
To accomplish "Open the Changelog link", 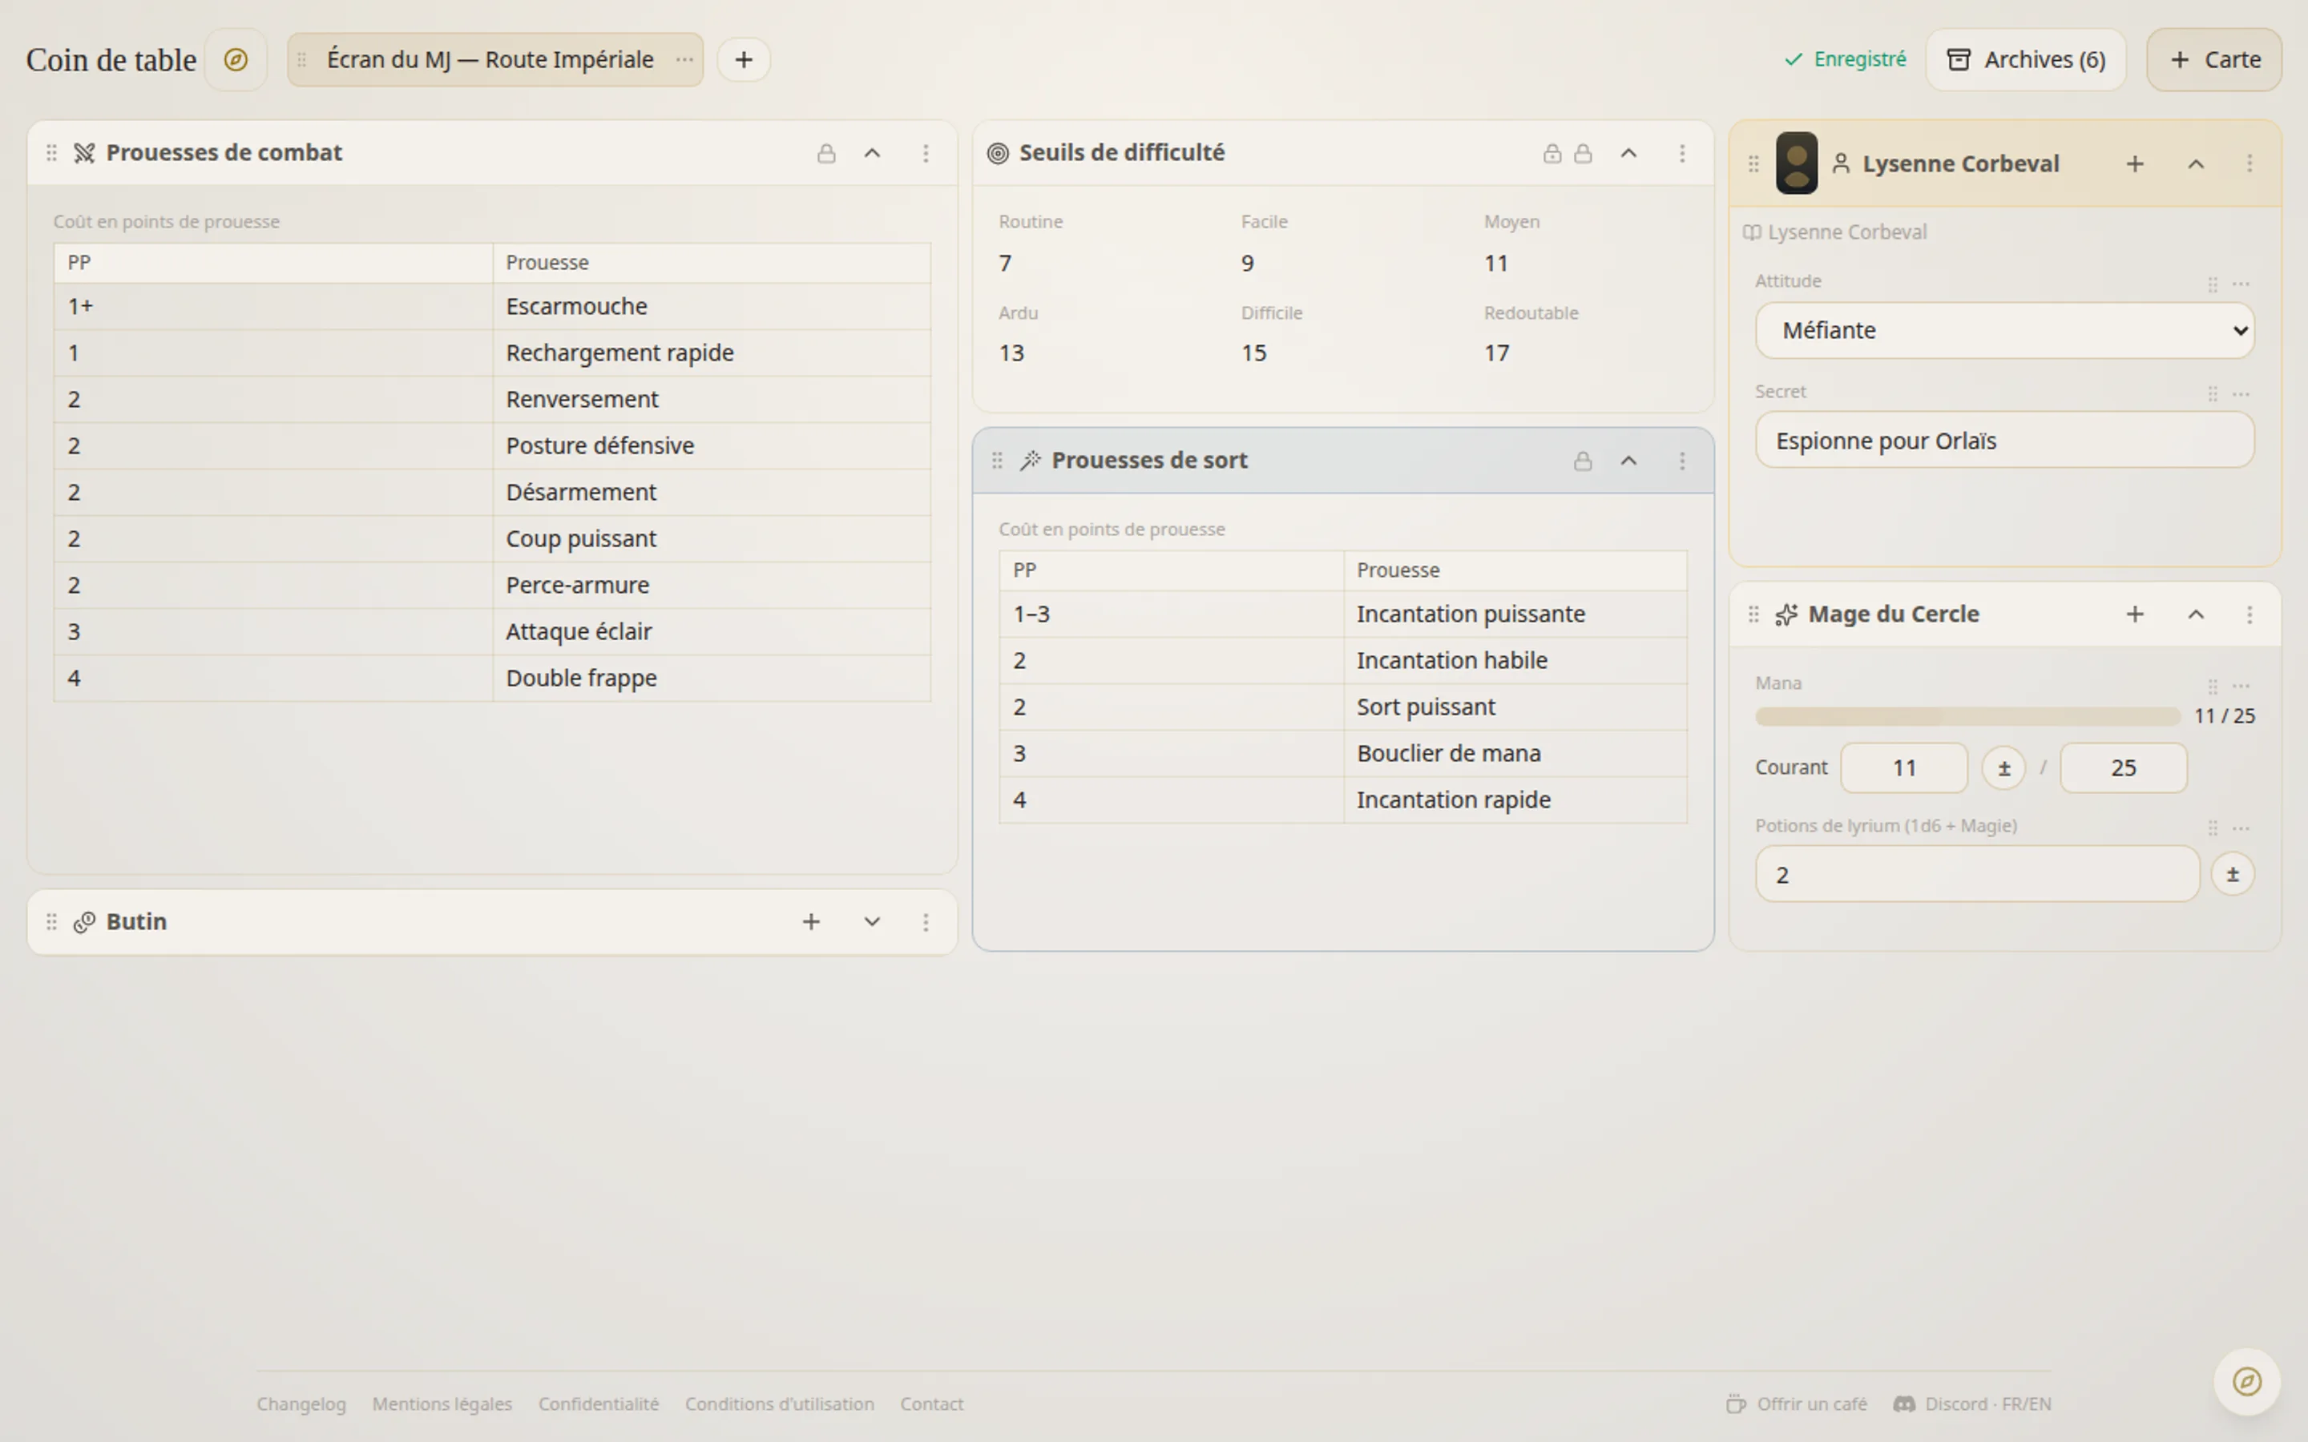I will (301, 1404).
